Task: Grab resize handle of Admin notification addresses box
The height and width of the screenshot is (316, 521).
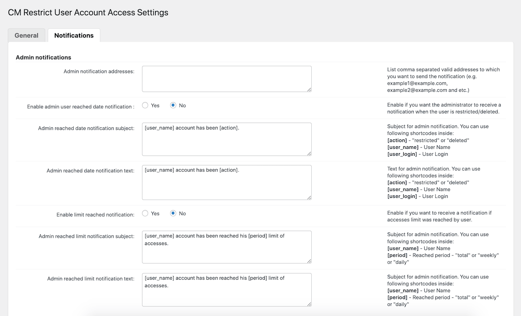Action: (309, 89)
